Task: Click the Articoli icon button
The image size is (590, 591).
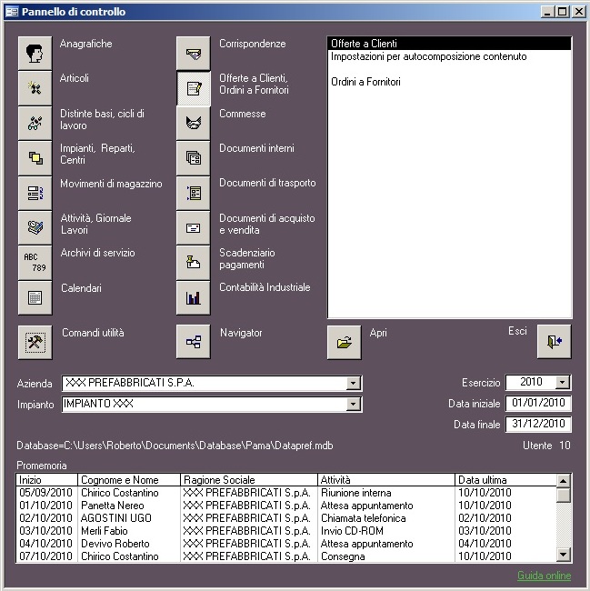Action: (x=35, y=88)
